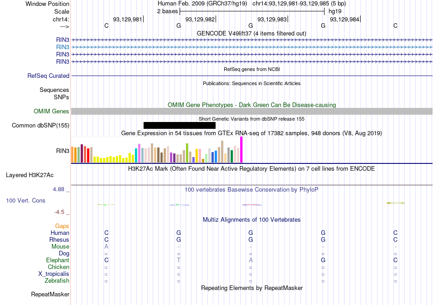Click the Layered H3K27Ac track label

(x=30, y=175)
